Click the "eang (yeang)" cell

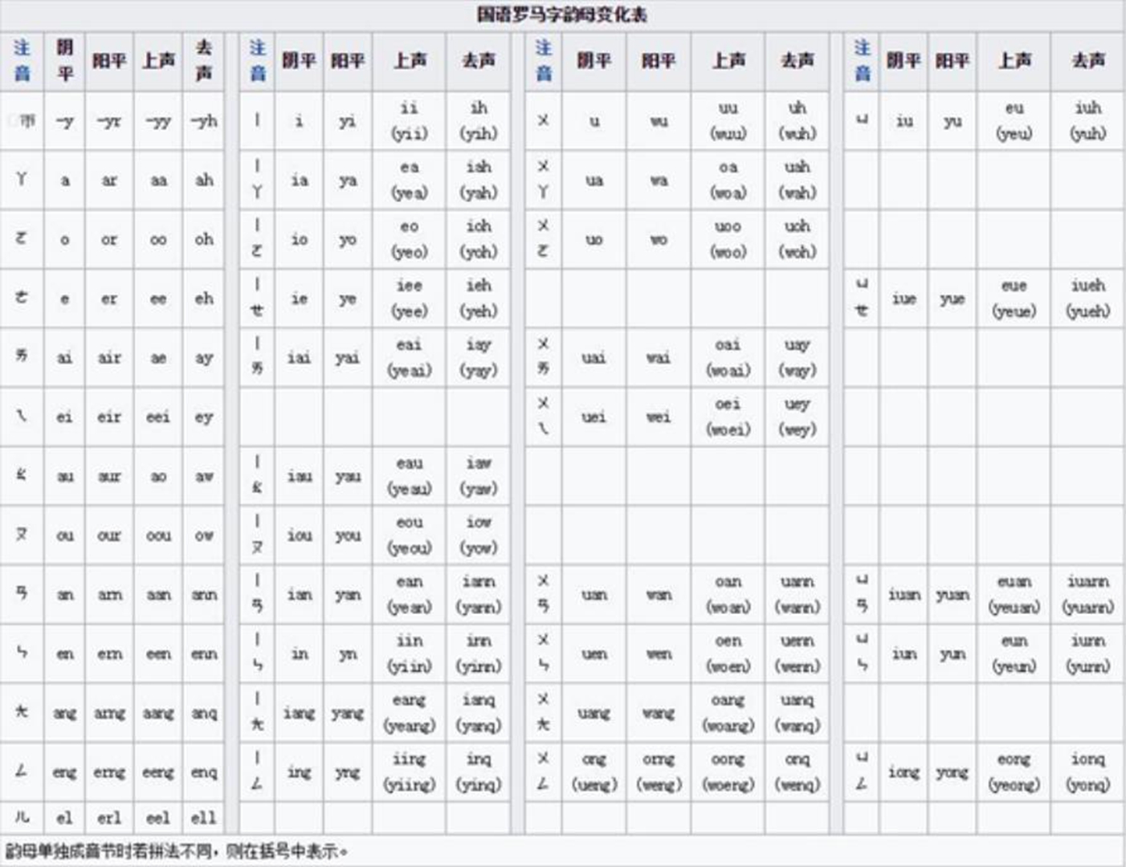click(x=409, y=714)
